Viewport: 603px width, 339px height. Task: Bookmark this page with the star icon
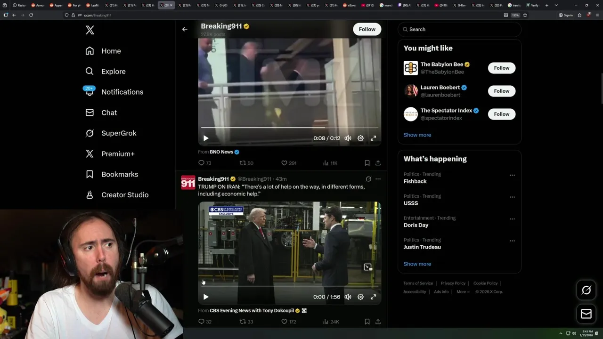coord(525,15)
